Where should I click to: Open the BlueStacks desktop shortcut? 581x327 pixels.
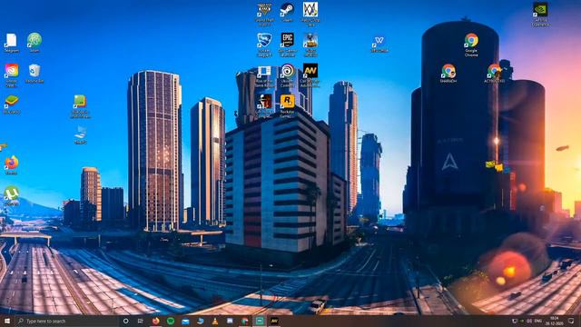tap(12, 104)
